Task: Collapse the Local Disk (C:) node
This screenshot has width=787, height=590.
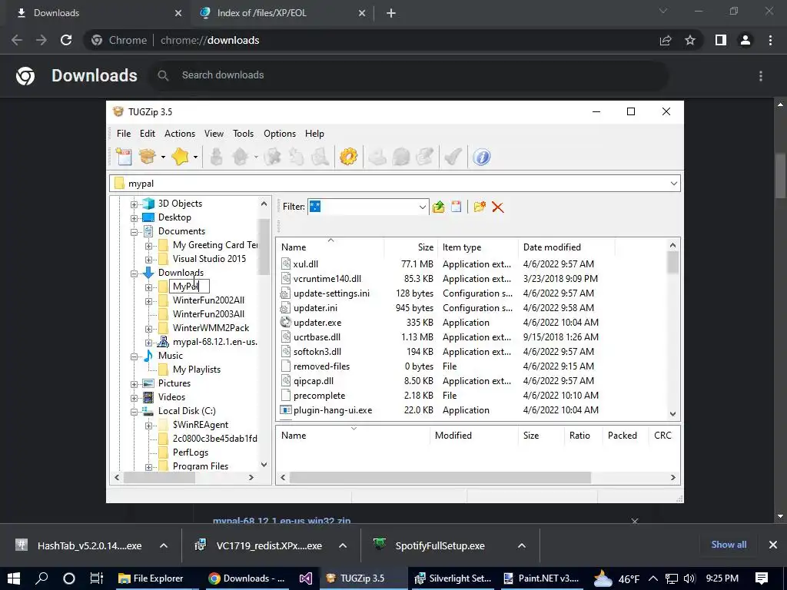Action: pyautogui.click(x=134, y=412)
